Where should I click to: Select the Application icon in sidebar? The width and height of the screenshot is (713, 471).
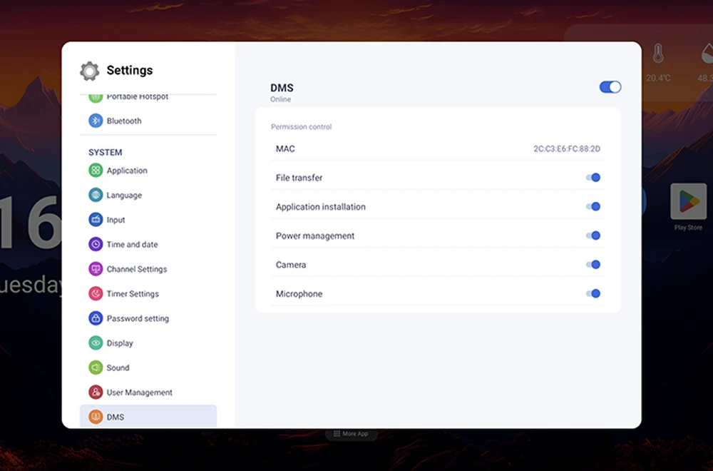[x=96, y=170]
